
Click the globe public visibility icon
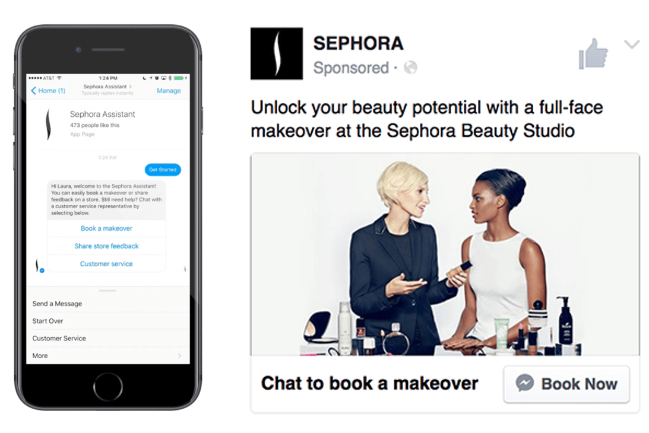[410, 68]
